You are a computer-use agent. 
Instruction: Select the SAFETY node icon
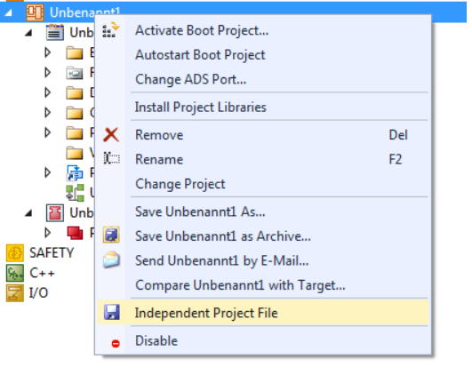[15, 252]
